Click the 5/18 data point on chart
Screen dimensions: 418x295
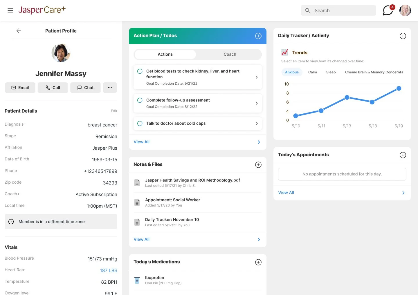tap(372, 102)
